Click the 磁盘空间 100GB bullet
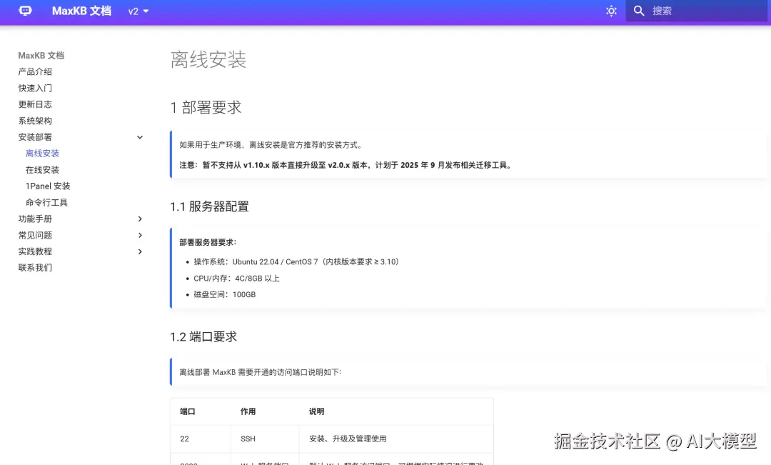 pos(225,295)
